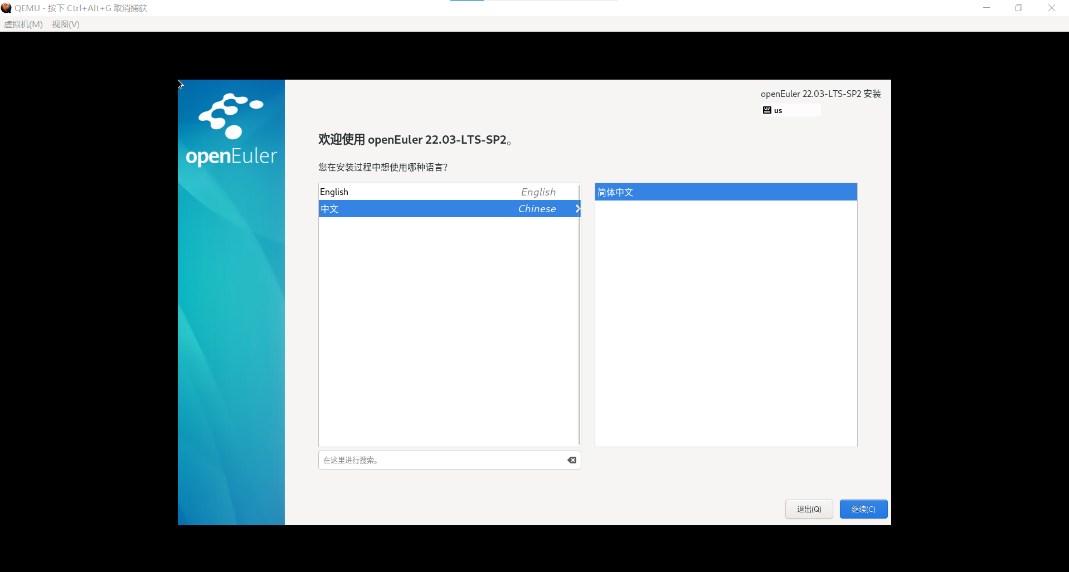Select English in the language list

coord(449,192)
